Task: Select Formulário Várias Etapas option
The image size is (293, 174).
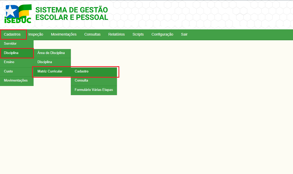Action: pyautogui.click(x=94, y=90)
